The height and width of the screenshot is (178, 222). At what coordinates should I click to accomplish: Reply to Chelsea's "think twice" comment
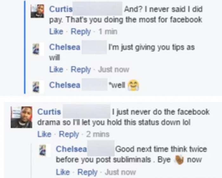(x=88, y=172)
